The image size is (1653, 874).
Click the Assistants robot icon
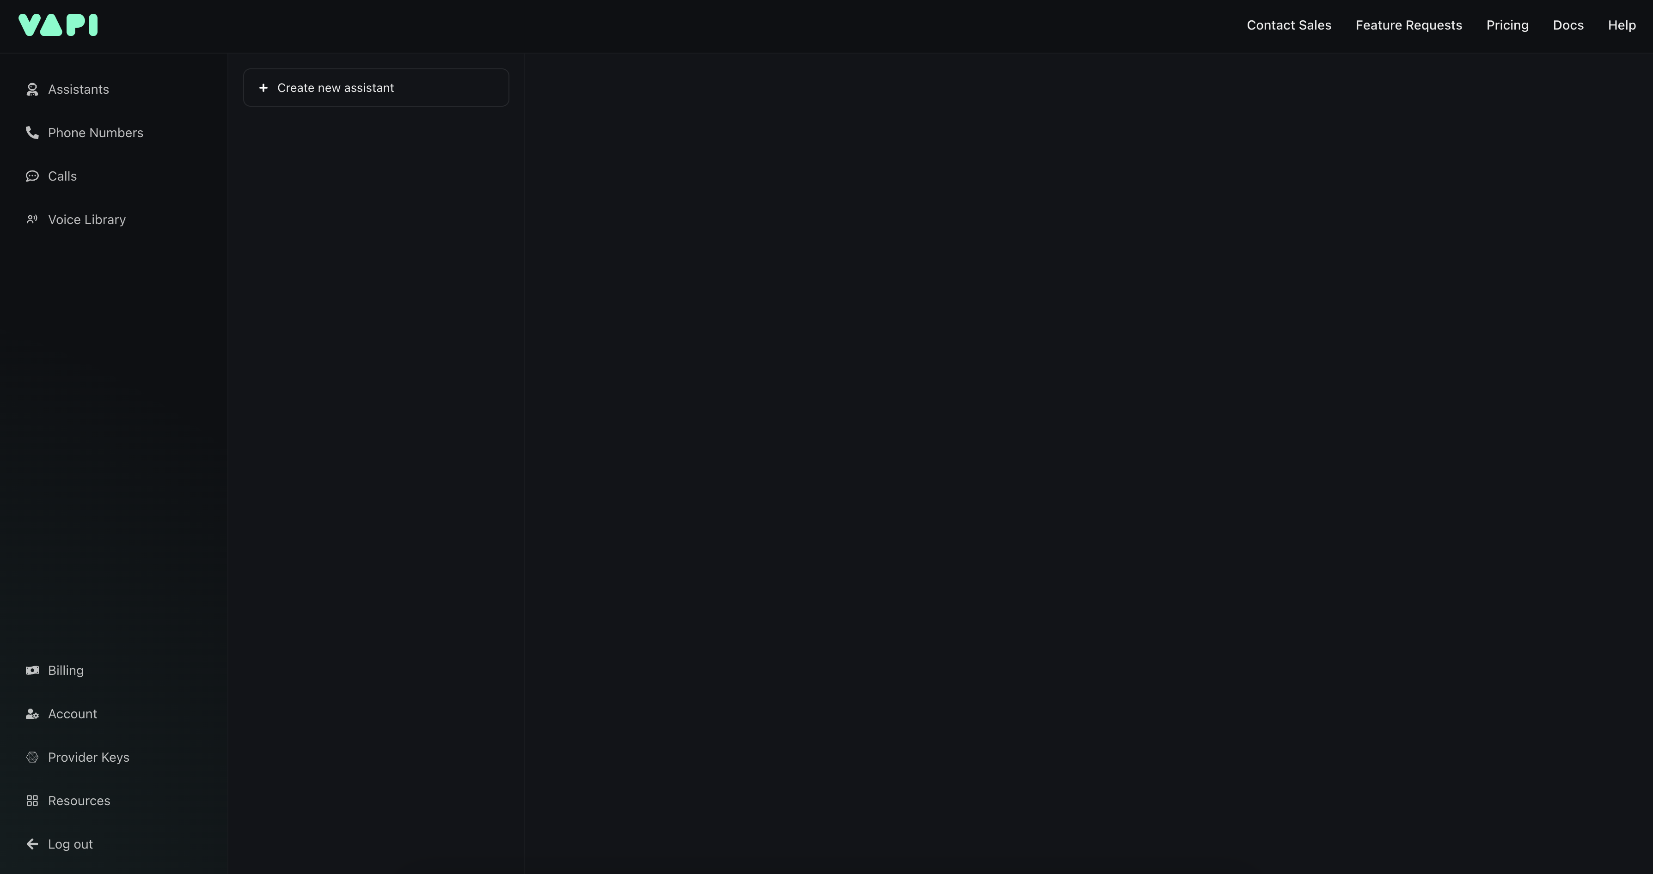(x=32, y=89)
